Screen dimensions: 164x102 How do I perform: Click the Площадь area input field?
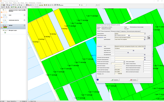118,74
